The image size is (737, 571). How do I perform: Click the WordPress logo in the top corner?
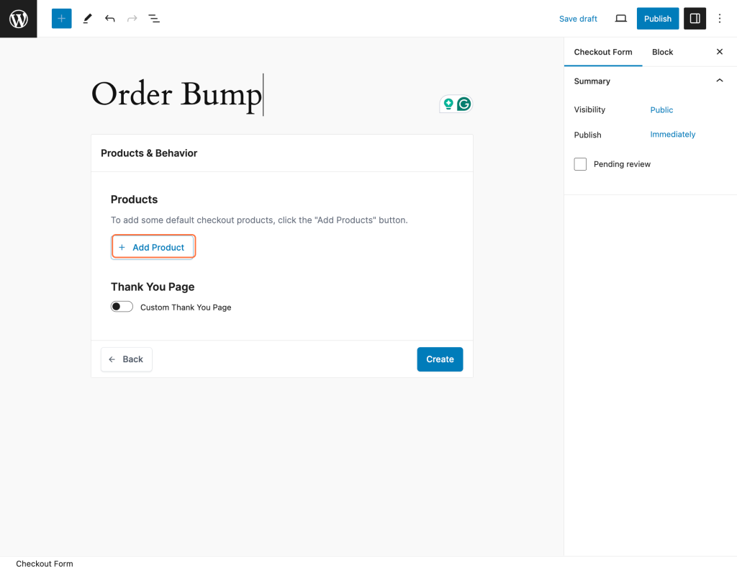pos(18,19)
